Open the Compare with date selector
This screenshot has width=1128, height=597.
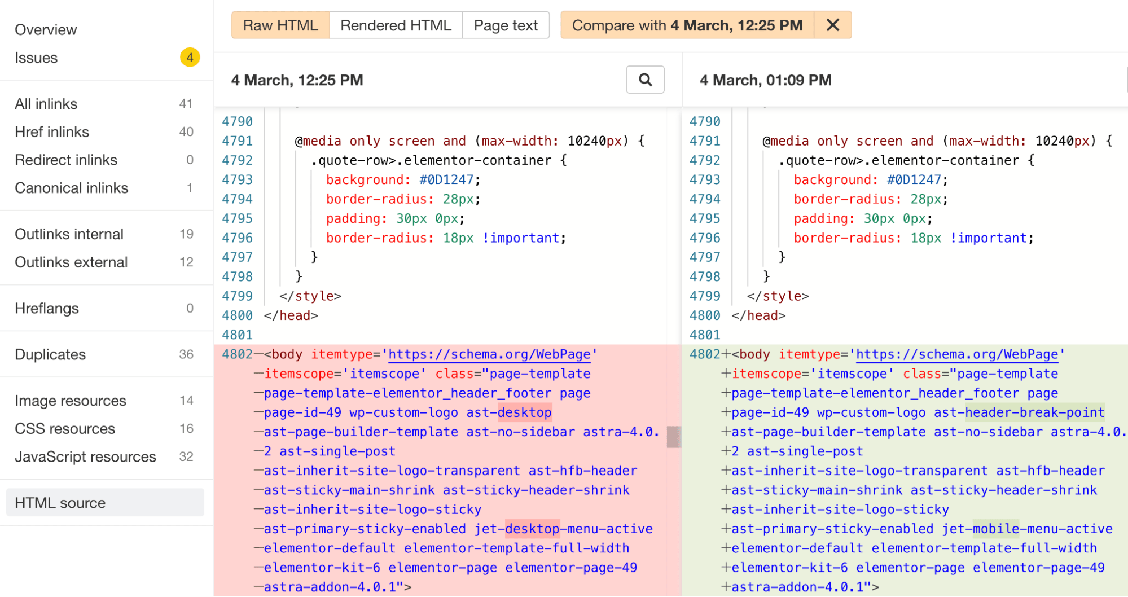coord(686,25)
